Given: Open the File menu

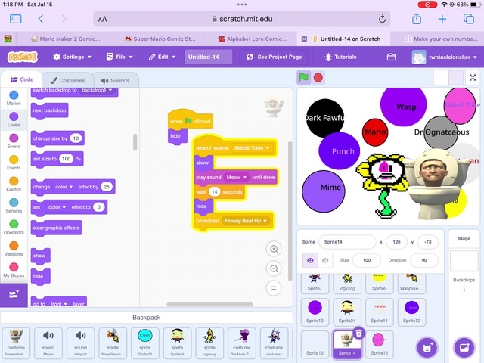Looking at the screenshot, I should (119, 57).
